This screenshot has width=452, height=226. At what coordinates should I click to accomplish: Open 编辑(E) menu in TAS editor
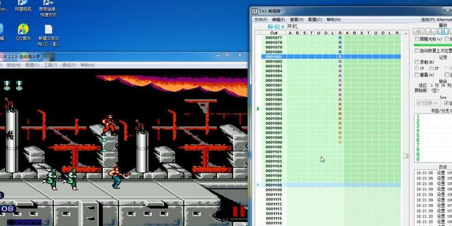point(279,20)
